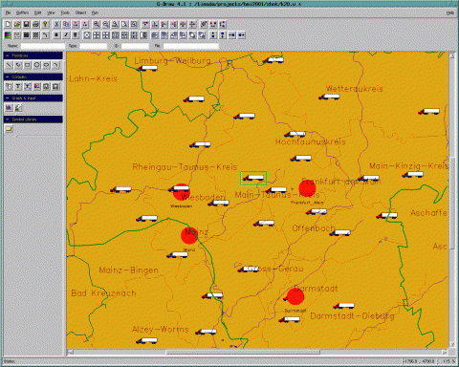459x367 pixels.
Task: Open the Run menu
Action: click(x=95, y=12)
